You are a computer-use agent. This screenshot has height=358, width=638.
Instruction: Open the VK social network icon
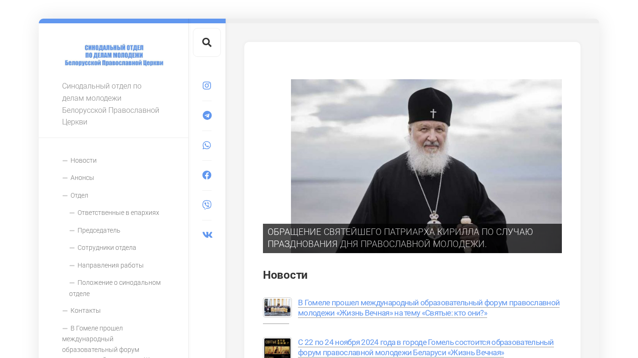coord(207,235)
